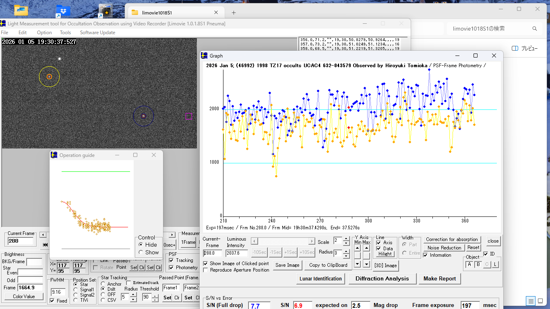Increase the graph Radius spinner value
This screenshot has width=550, height=309.
[346, 251]
